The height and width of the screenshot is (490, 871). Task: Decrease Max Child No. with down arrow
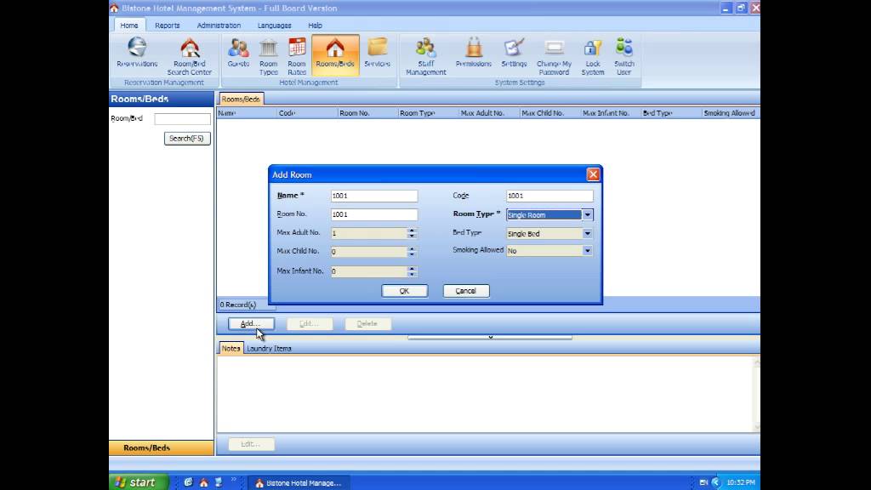coord(412,254)
